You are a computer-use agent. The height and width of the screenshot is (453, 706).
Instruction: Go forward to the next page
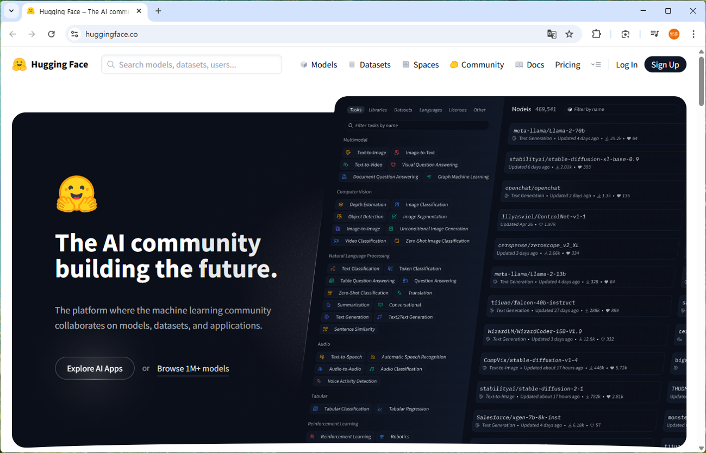(32, 34)
